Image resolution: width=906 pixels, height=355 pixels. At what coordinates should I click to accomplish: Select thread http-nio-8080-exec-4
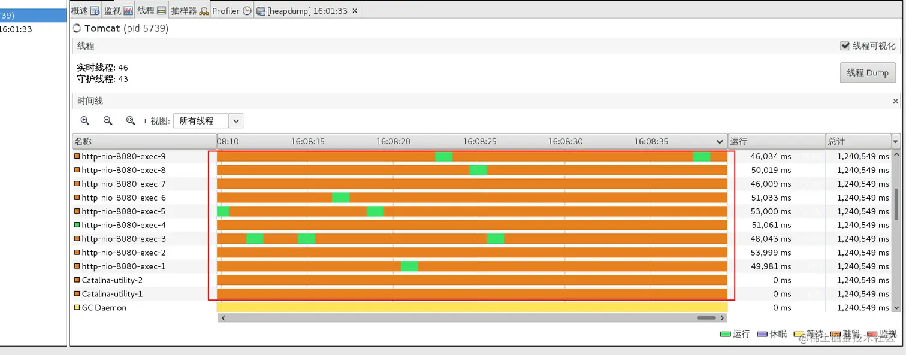coord(123,225)
